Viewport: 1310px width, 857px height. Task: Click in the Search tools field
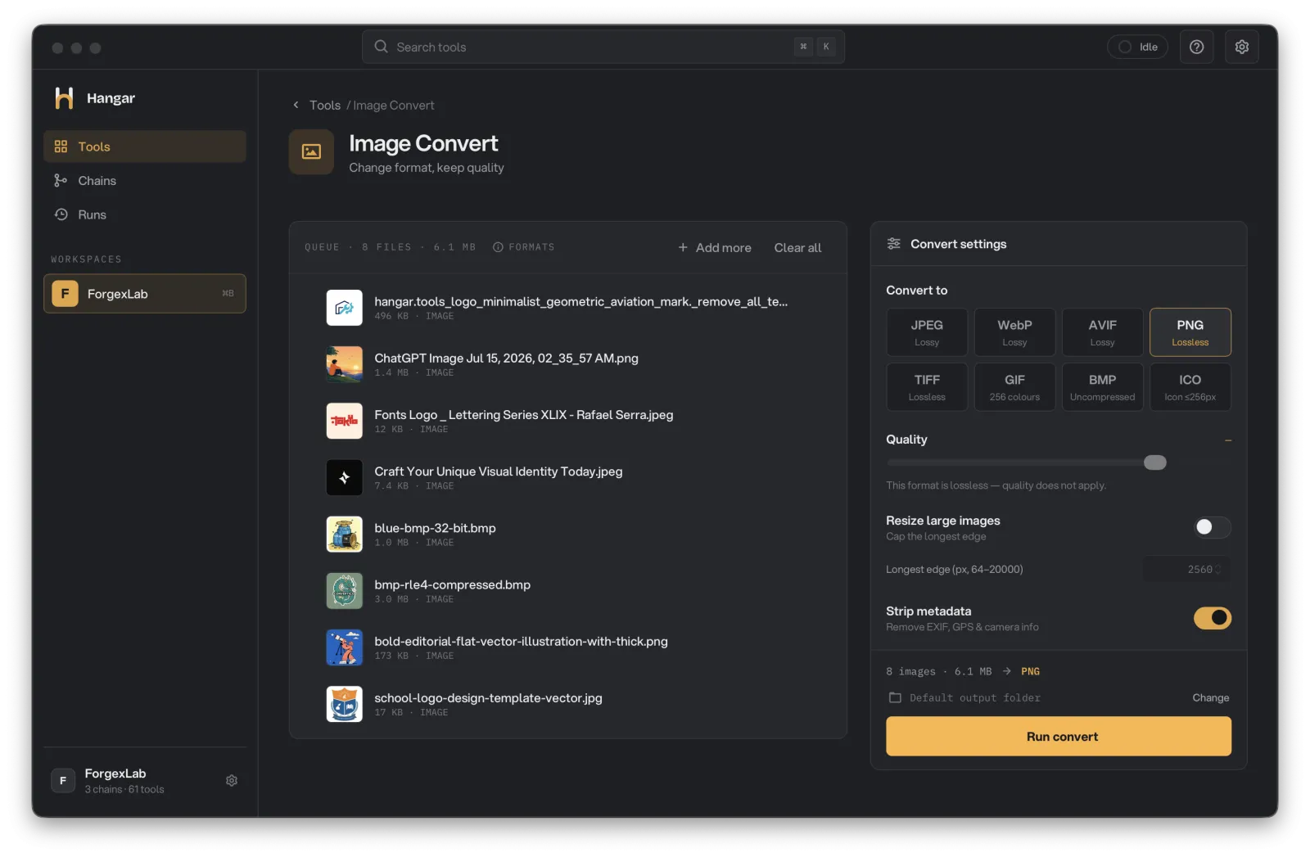click(603, 47)
